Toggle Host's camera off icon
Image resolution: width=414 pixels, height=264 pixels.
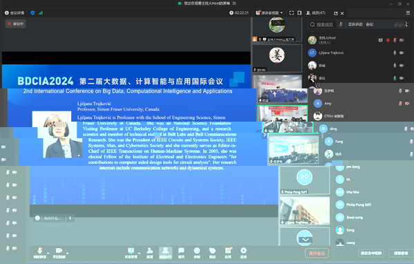point(402,40)
